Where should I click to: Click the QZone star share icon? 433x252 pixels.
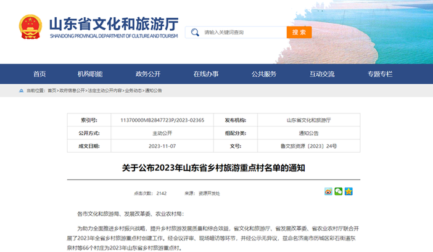[348, 192]
